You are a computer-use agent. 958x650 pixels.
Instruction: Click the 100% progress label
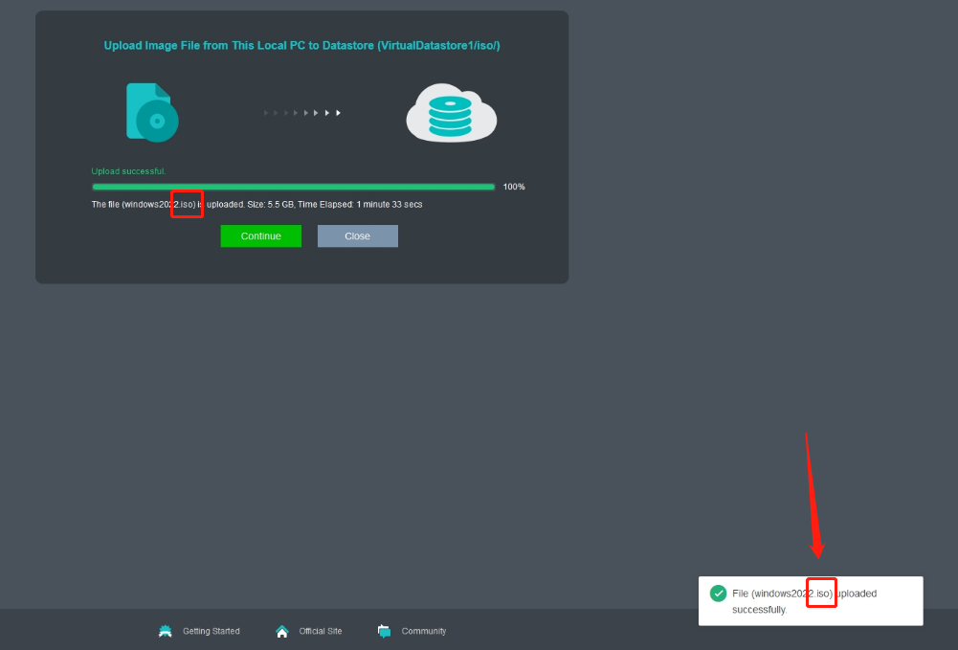[513, 187]
